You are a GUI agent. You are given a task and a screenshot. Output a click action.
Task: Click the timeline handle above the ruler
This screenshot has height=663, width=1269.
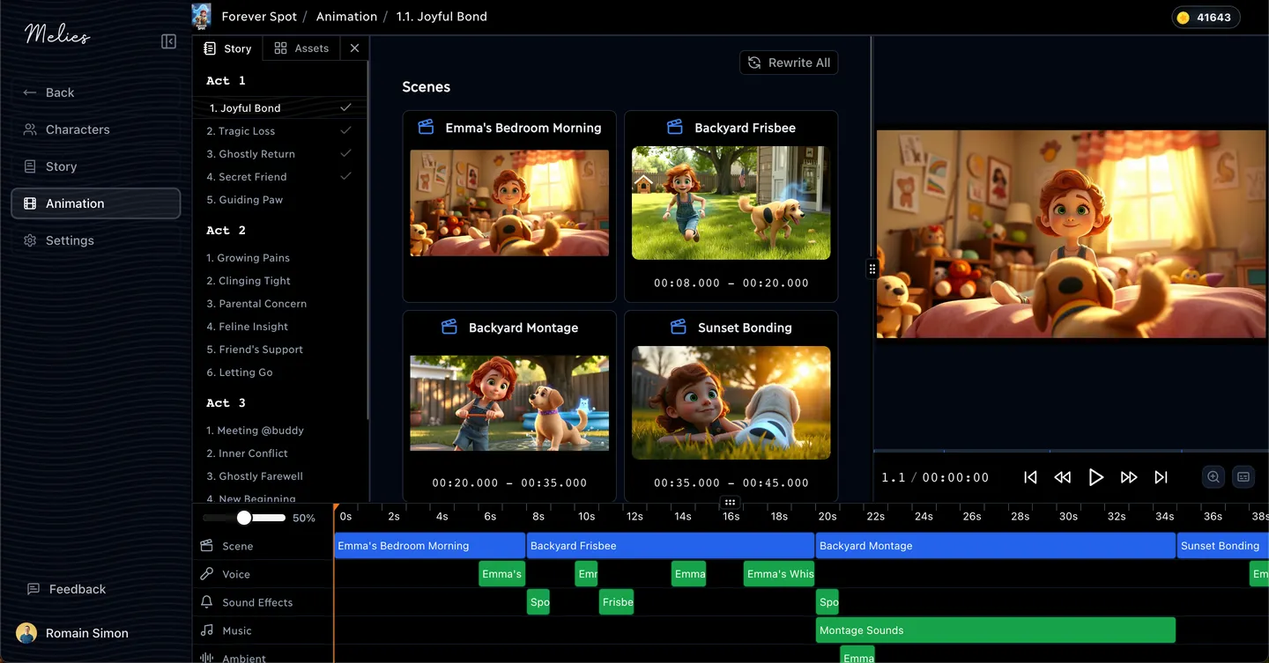pyautogui.click(x=730, y=502)
